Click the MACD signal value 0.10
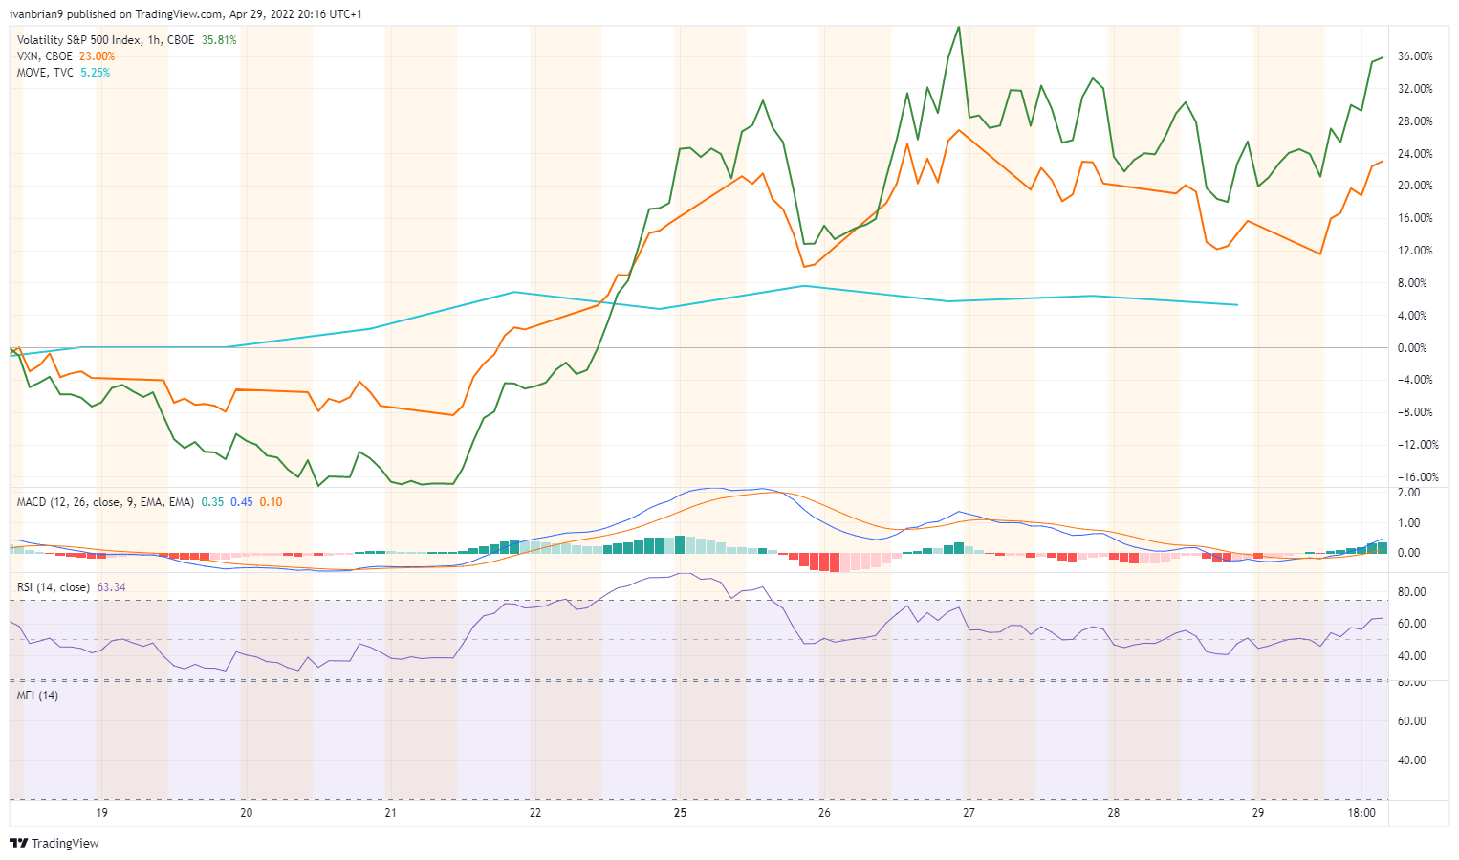The height and width of the screenshot is (860, 1459). click(x=271, y=502)
